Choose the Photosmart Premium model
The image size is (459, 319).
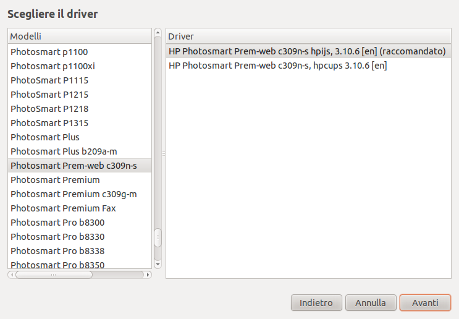coord(80,180)
